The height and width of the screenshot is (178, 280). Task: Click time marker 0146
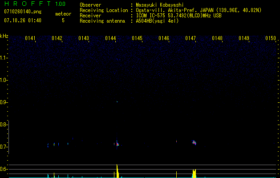click(164, 38)
